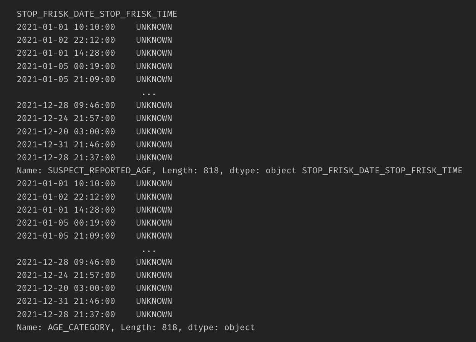Viewport: 476px width, 342px height.
Task: Select 2021-12-28 09:46:00 in the SUSPECT_REPORTED_AGE output
Action: 66,105
